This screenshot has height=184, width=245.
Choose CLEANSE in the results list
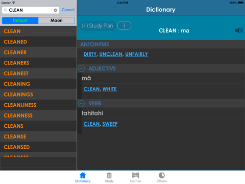[38, 136]
